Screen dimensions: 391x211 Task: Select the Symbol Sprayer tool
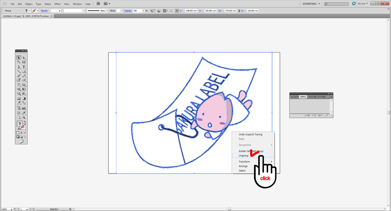(x=19, y=108)
